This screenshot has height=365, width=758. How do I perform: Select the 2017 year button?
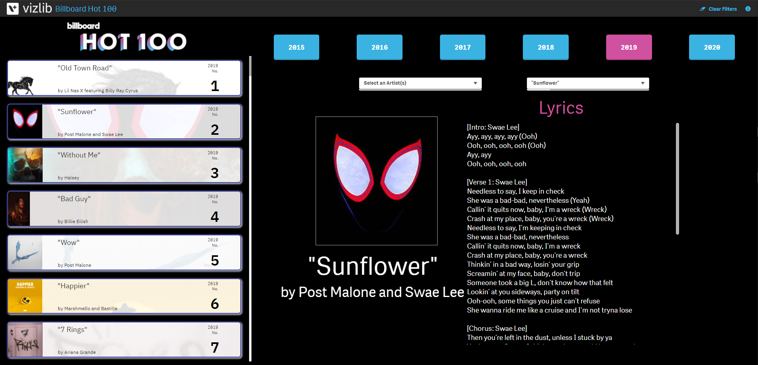coord(463,47)
